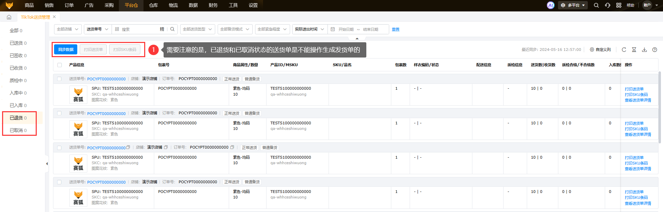The width and height of the screenshot is (663, 212).
Task: Open the AI assistant icon
Action: coord(550,5)
